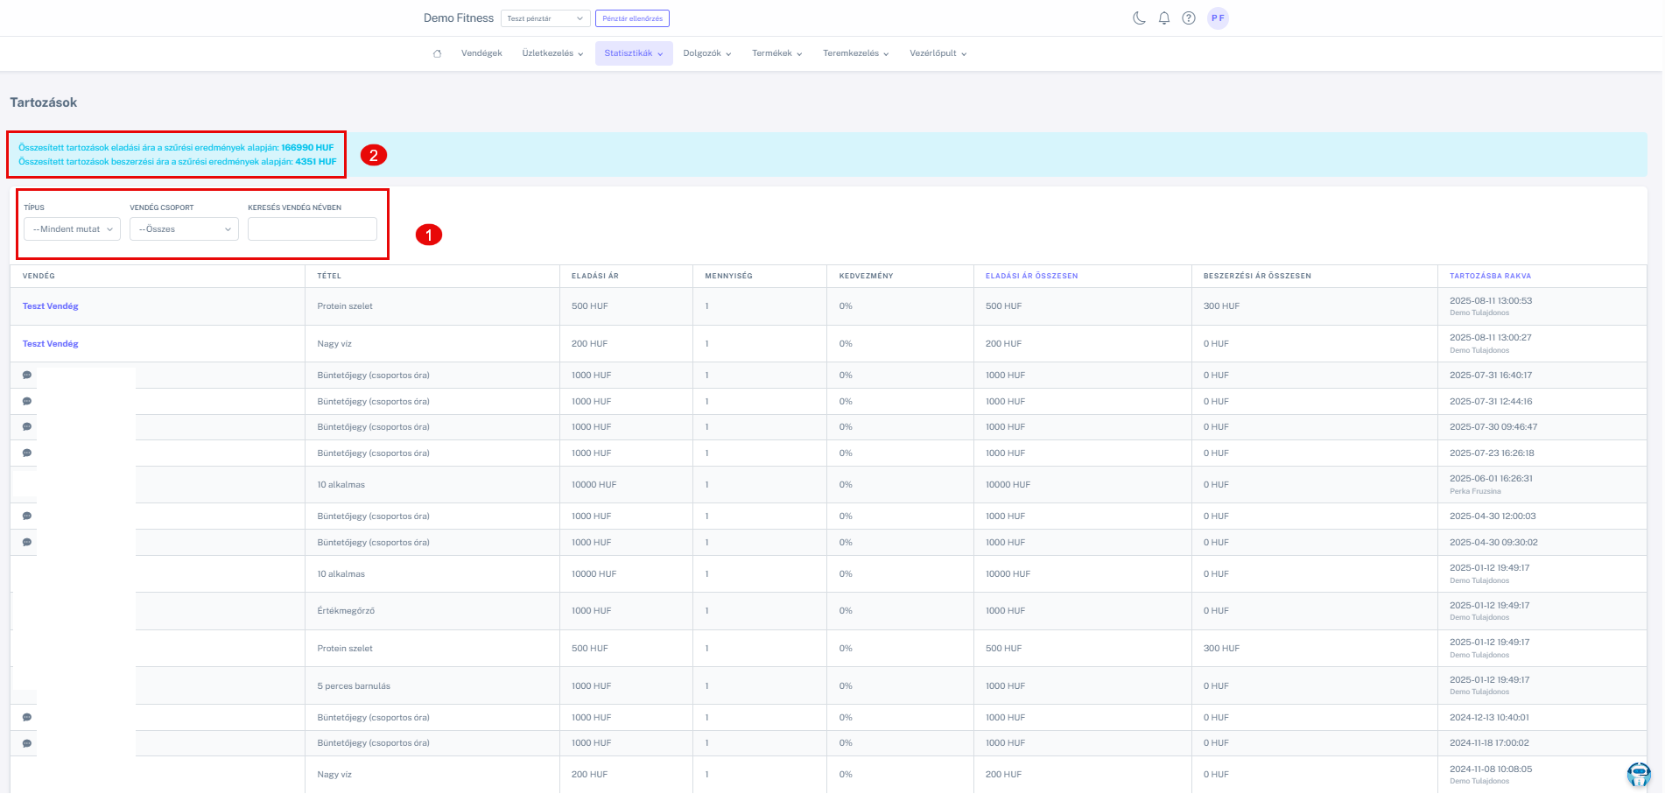The image size is (1665, 794).
Task: Sort by Eladási ár összesen column
Action: (1031, 276)
